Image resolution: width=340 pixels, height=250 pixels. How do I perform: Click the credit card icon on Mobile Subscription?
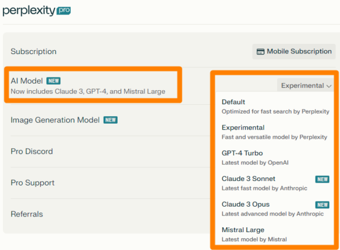[x=260, y=52]
